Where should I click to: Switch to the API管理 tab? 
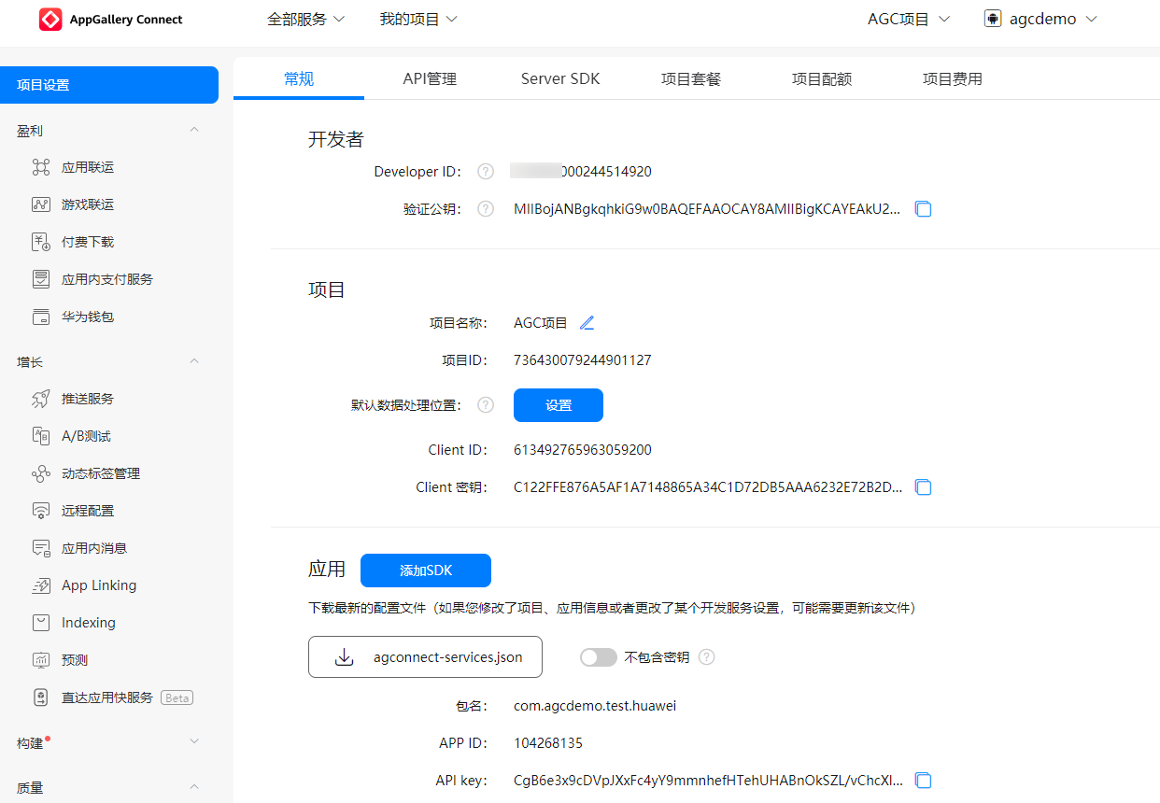coord(430,79)
